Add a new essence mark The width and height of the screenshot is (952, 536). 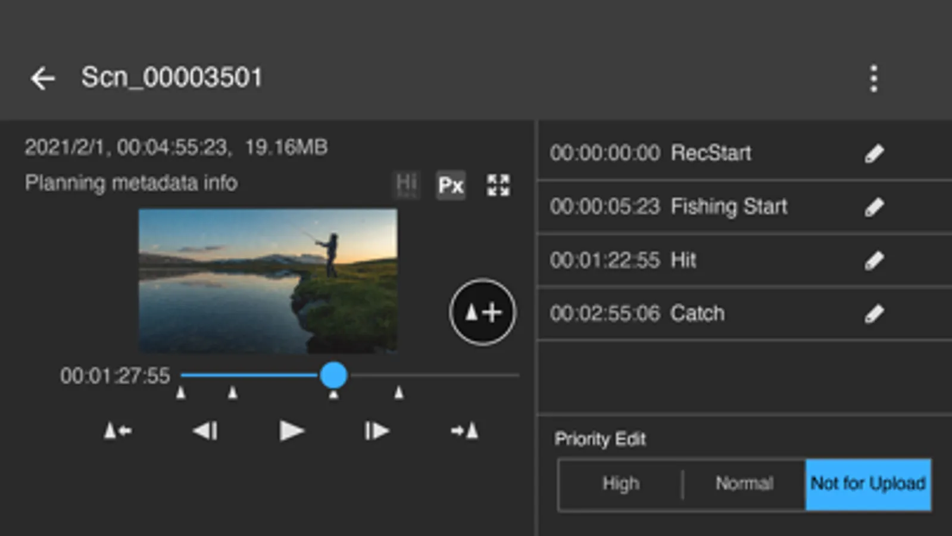pos(482,312)
